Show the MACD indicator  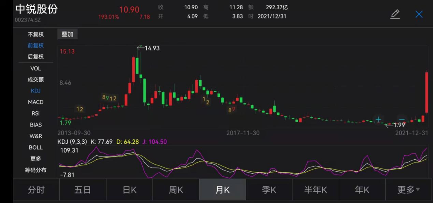(x=36, y=102)
